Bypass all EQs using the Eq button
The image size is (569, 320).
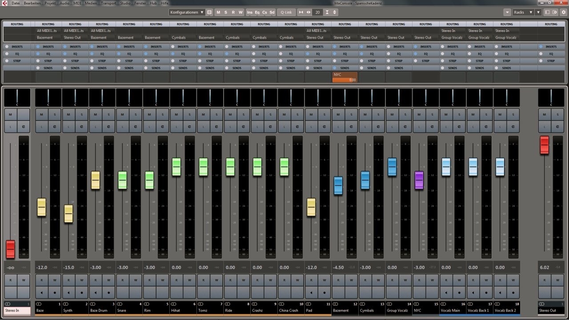[x=257, y=12]
